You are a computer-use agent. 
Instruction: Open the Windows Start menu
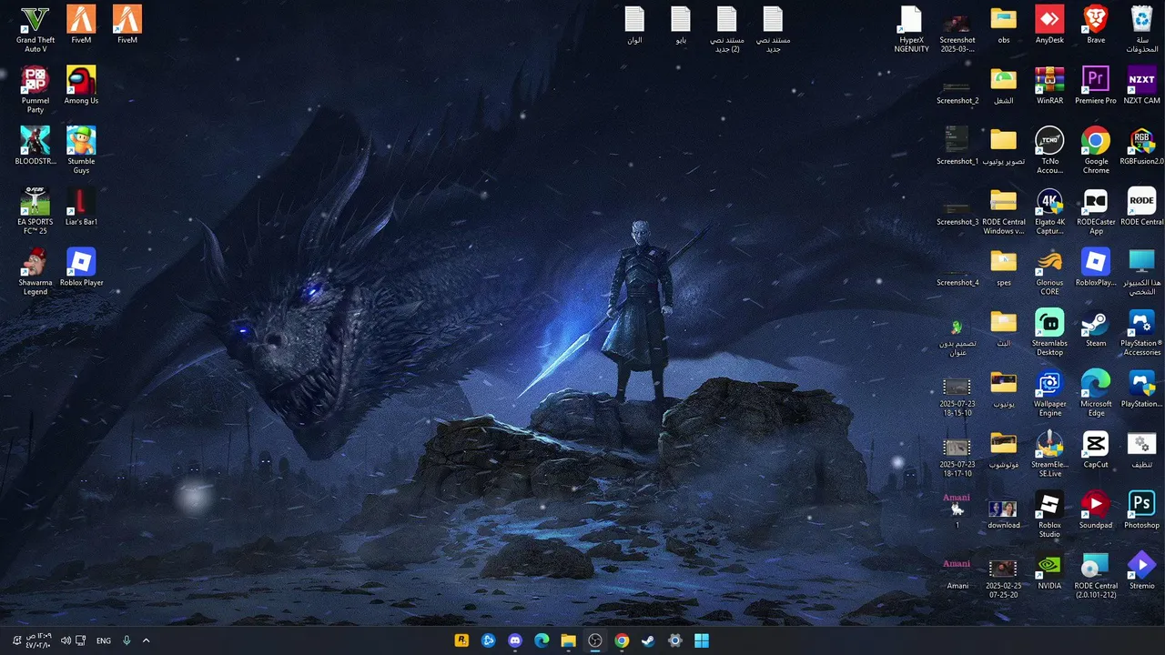pyautogui.click(x=702, y=640)
